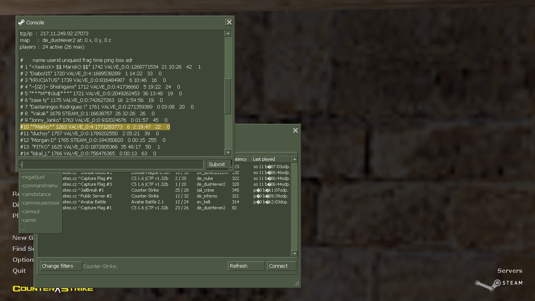
Task: Expand more suggestions via the ellipsis entry
Action: point(23,228)
